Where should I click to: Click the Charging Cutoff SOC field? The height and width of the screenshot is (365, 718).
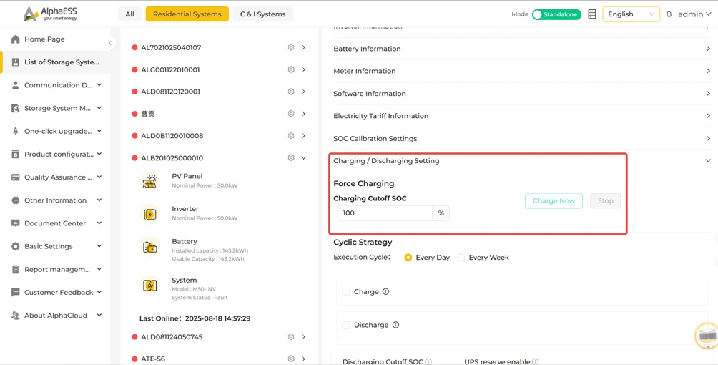pos(385,213)
